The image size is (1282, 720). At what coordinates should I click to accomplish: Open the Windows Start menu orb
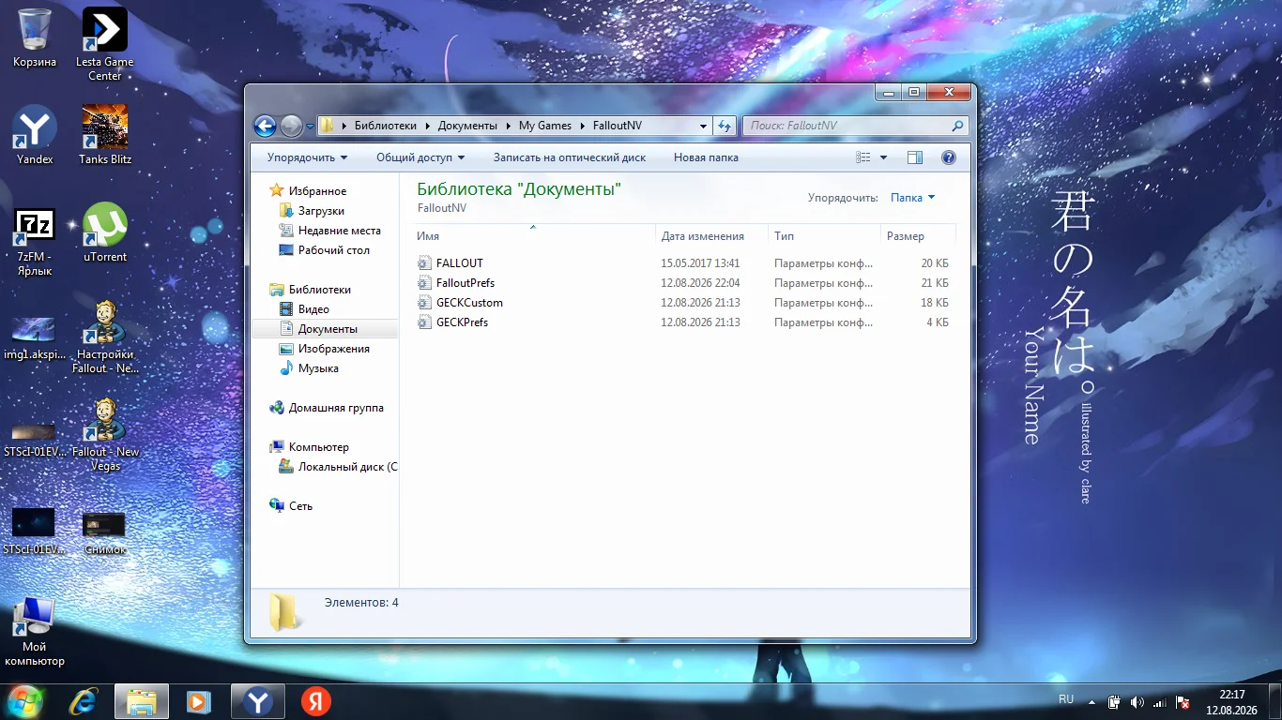point(23,700)
